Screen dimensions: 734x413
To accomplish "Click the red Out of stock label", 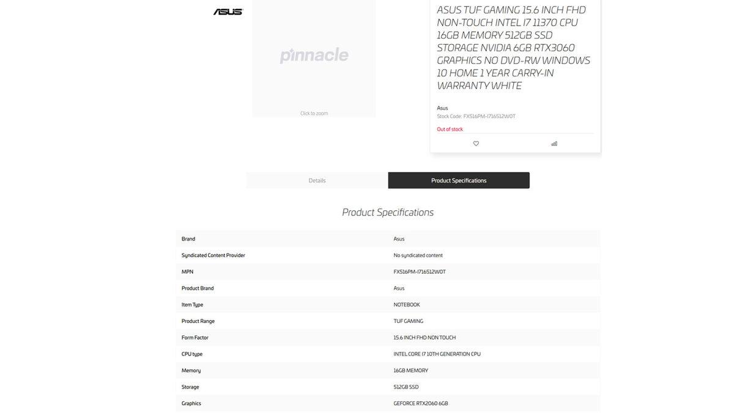I will 450,129.
